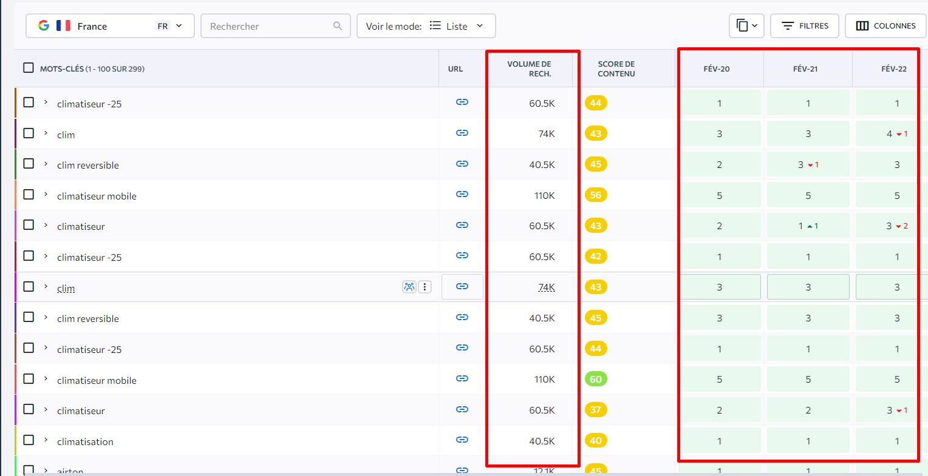Click the filter lines icon in FILTRES
The width and height of the screenshot is (928, 476).
click(x=787, y=25)
